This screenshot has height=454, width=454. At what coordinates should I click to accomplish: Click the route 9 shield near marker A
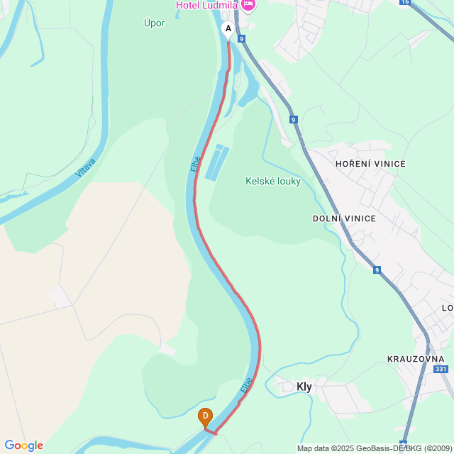(x=241, y=38)
